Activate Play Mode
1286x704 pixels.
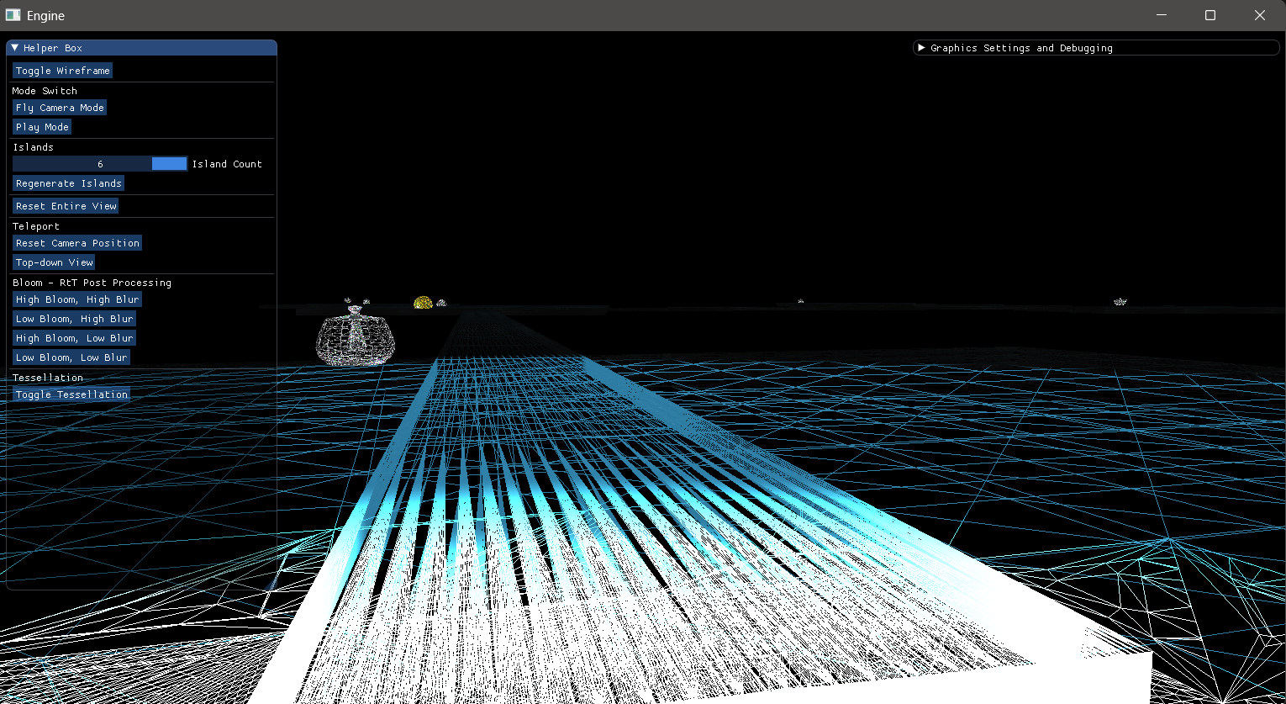point(42,127)
